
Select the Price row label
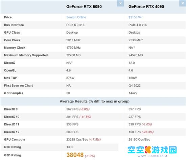pyautogui.click(x=8, y=17)
